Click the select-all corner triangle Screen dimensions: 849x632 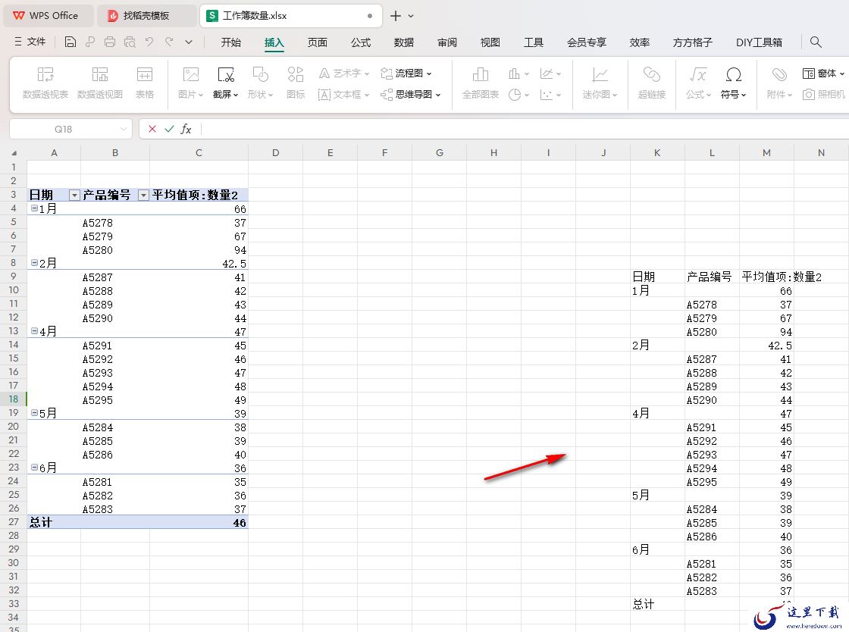click(14, 153)
